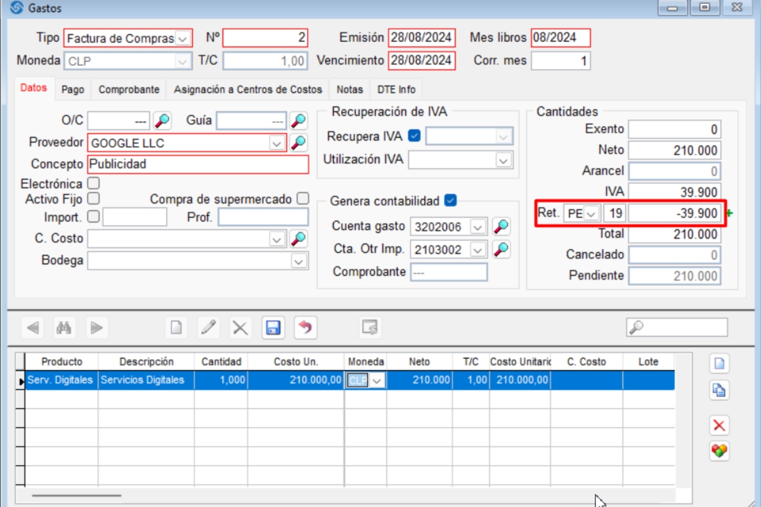This screenshot has width=761, height=507.
Task: Click the colored hearts icon beside the grid
Action: coord(719,451)
